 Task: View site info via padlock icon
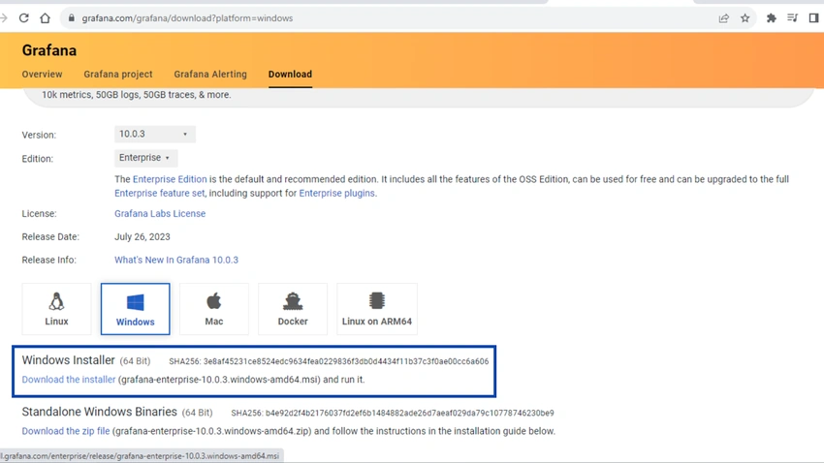[72, 17]
